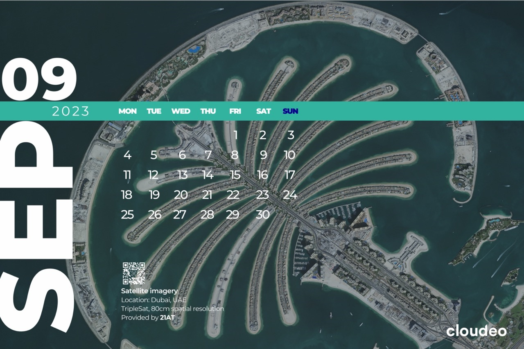
Task: Select day 14 in the grid
Action: click(x=208, y=175)
